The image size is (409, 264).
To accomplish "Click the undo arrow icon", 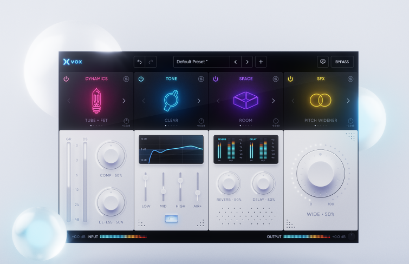I will pyautogui.click(x=140, y=62).
